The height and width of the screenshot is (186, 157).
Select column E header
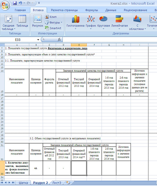pos(79,45)
